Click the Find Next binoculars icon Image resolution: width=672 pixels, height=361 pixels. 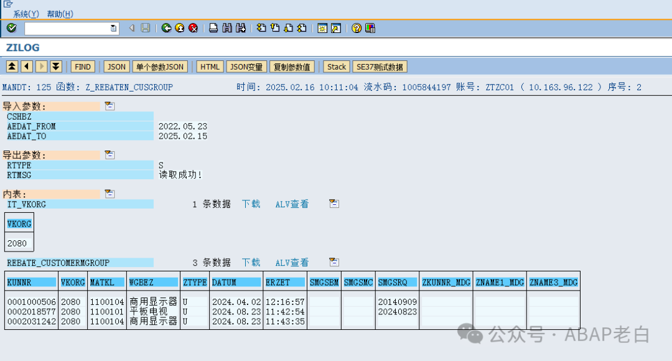tap(241, 28)
